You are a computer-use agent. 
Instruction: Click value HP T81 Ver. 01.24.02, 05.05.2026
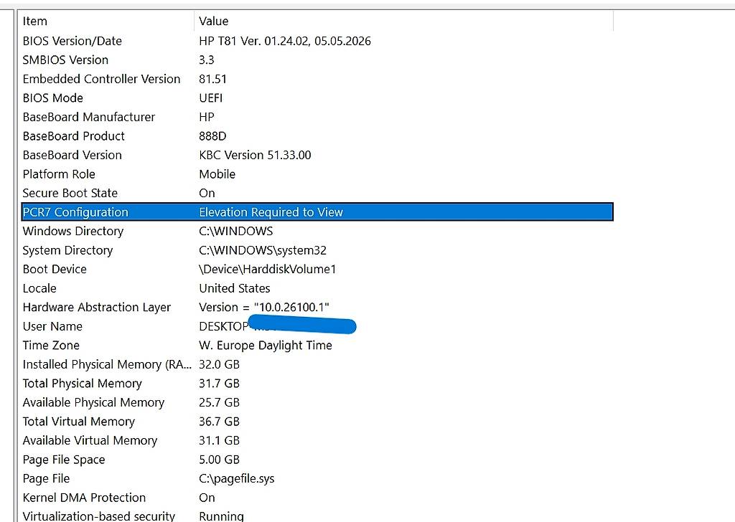tap(284, 41)
